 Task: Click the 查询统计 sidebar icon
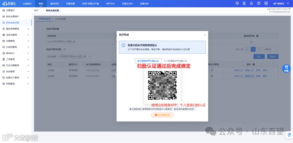(x=4, y=53)
